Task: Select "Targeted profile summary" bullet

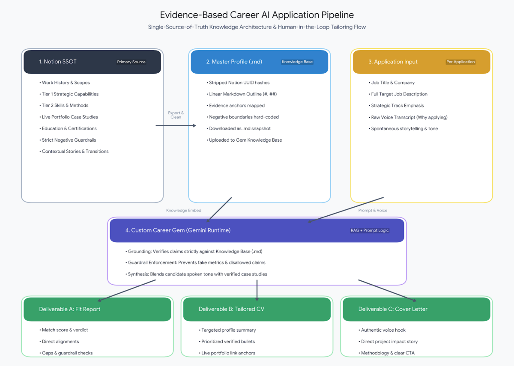Action: click(227, 330)
